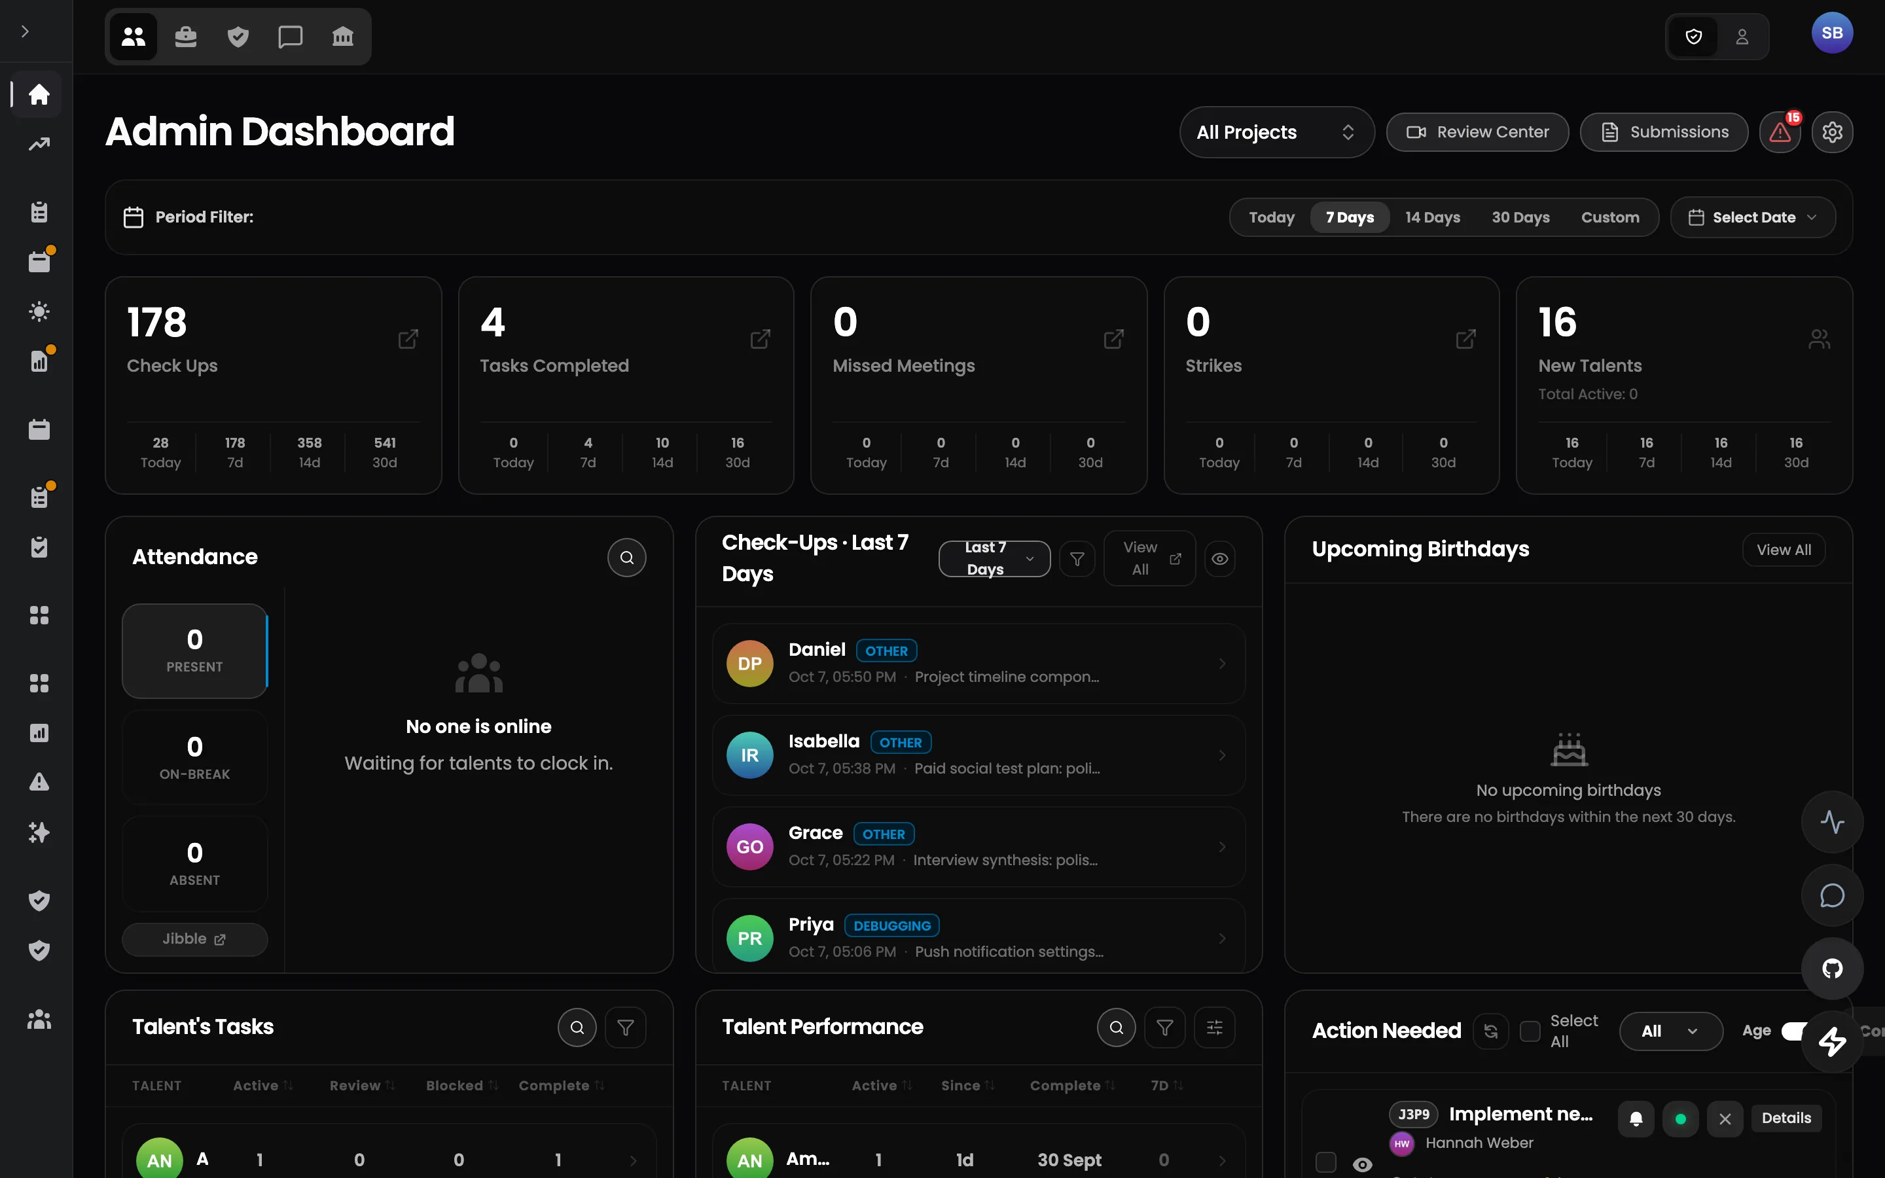Image resolution: width=1885 pixels, height=1178 pixels.
Task: Open the All filter dropdown in Action Needed
Action: [x=1670, y=1031]
